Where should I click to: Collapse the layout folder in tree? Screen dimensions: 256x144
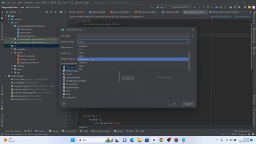coord(12,52)
